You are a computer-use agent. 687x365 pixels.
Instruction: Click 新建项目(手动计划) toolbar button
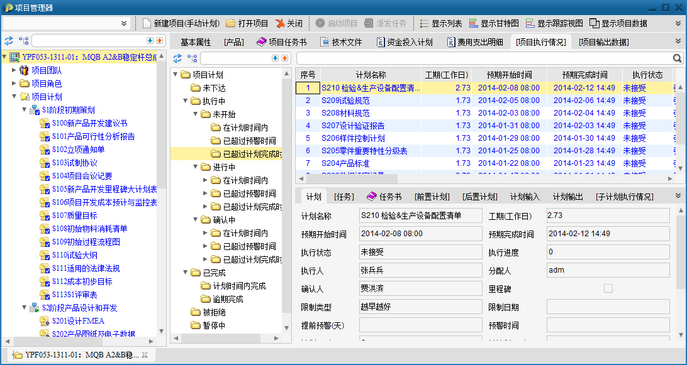coord(181,23)
